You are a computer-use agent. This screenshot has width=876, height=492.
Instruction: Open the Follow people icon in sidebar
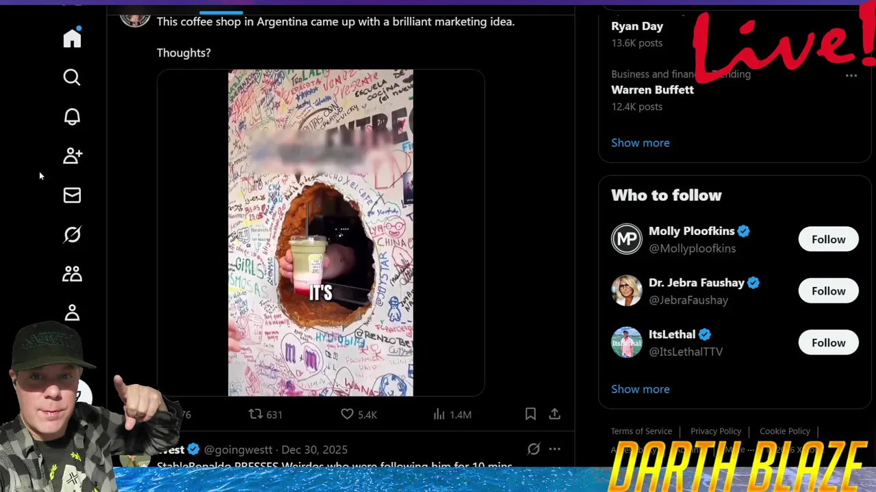pyautogui.click(x=73, y=156)
